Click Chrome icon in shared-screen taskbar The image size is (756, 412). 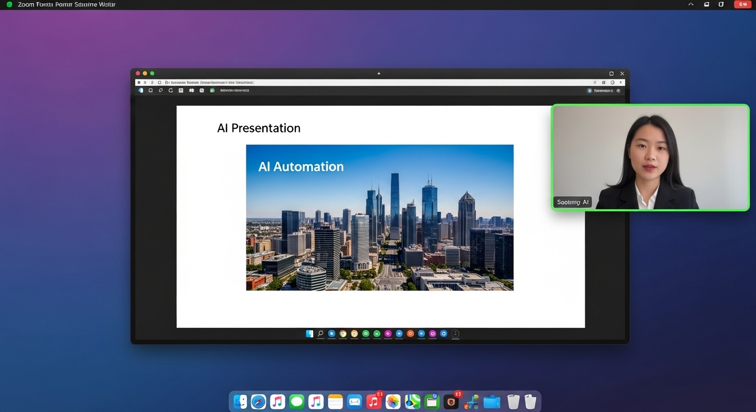pos(343,334)
